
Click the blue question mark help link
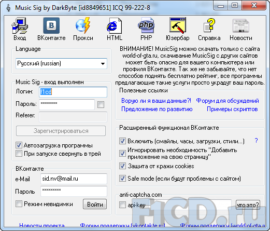tap(257, 141)
